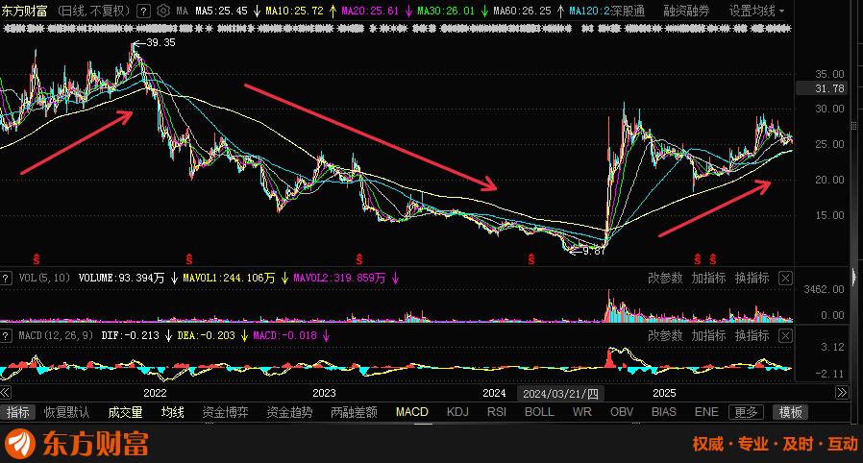Open the 设置均线 dropdown

(x=756, y=11)
